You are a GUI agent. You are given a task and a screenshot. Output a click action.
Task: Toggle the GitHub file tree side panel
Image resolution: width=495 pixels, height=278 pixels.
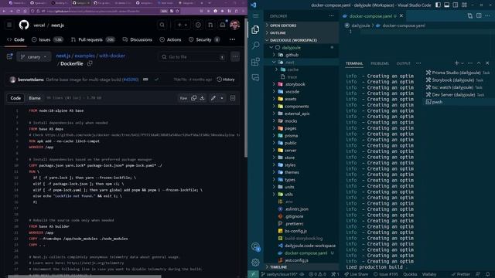point(9,56)
